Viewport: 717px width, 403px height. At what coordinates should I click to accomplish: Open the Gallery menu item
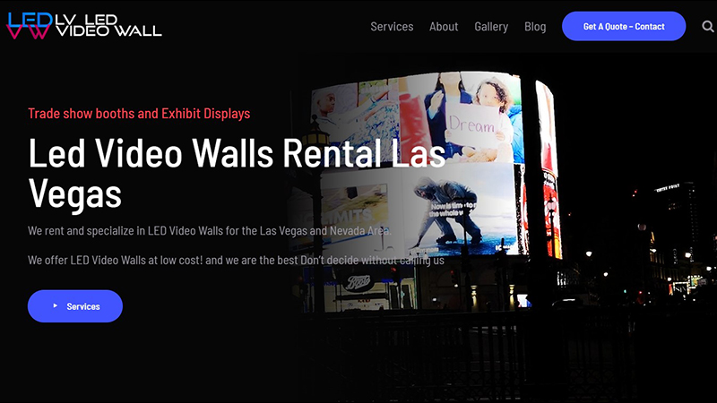[491, 27]
